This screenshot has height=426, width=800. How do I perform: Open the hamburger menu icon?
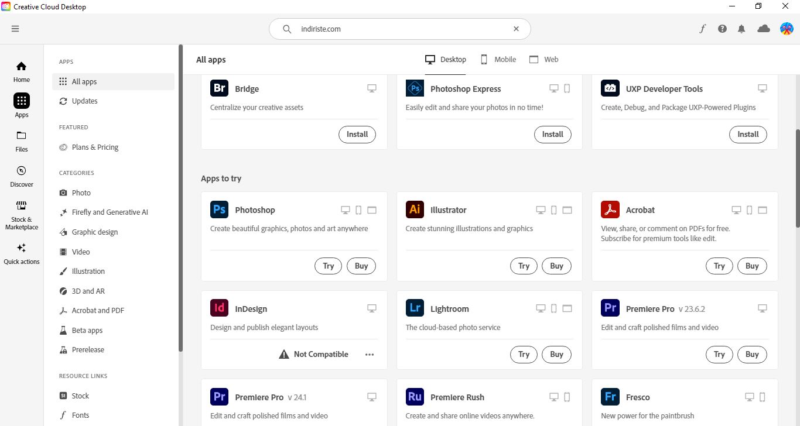coord(15,29)
